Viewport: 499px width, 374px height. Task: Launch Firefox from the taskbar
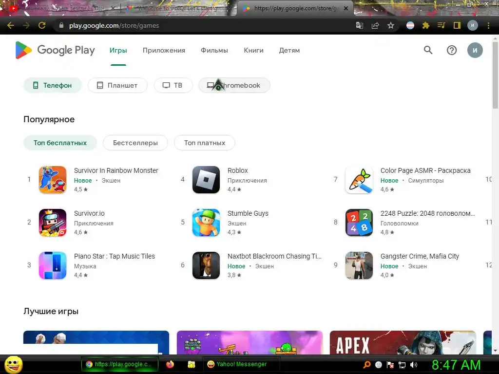[x=170, y=364]
